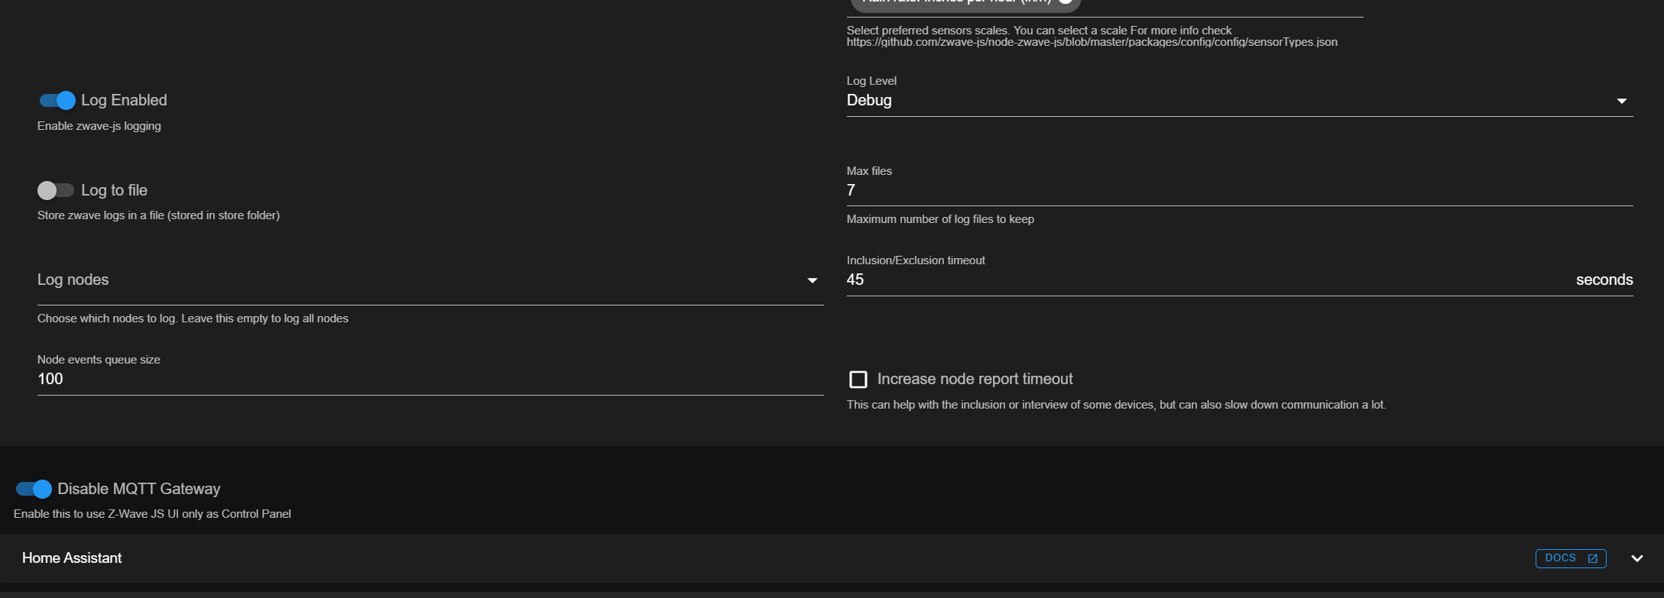Turn off the Disable MQTT Gateway switch

pyautogui.click(x=34, y=489)
